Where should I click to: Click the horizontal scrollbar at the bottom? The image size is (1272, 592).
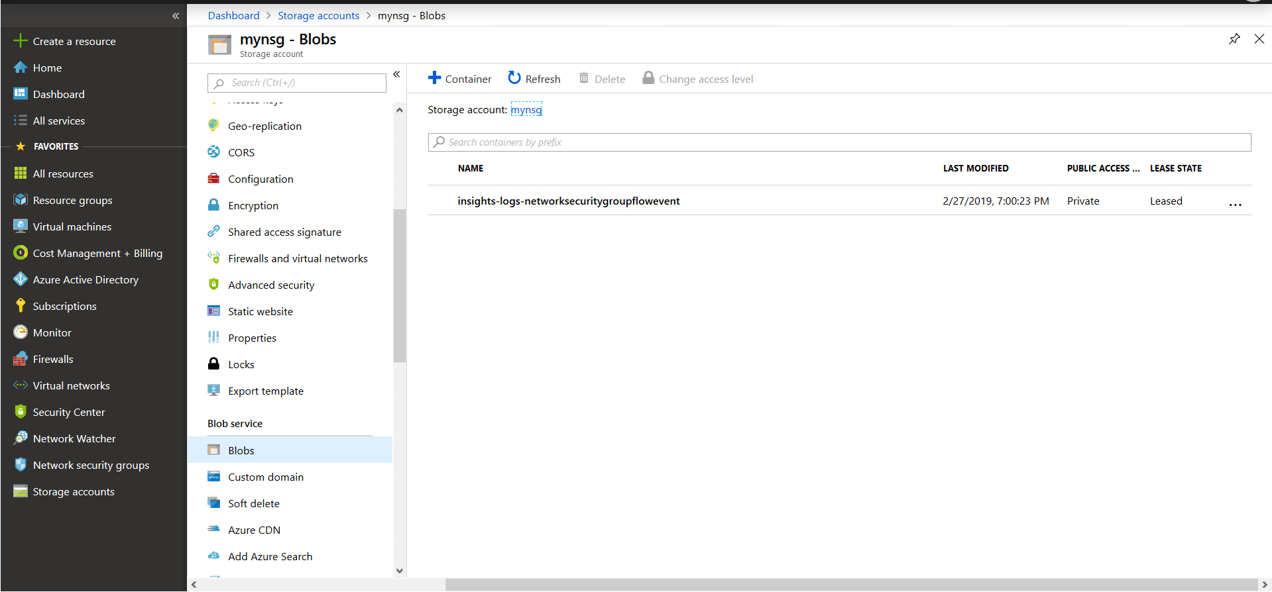tap(852, 585)
